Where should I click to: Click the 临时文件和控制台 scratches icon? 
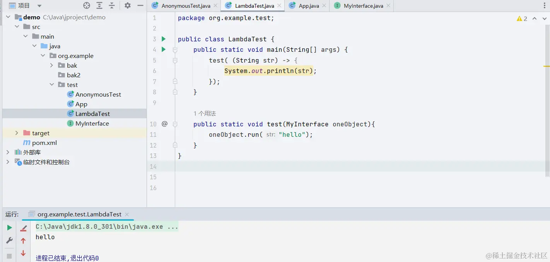18,162
